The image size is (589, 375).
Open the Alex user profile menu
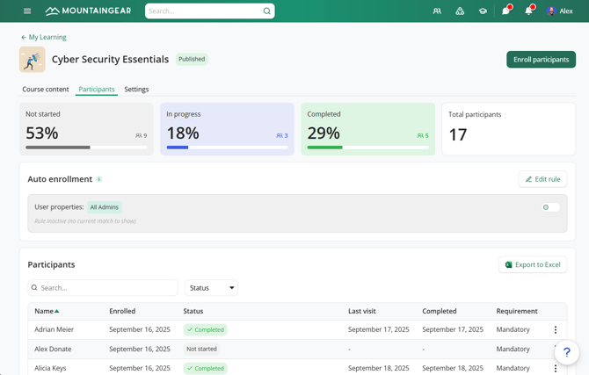click(x=560, y=11)
